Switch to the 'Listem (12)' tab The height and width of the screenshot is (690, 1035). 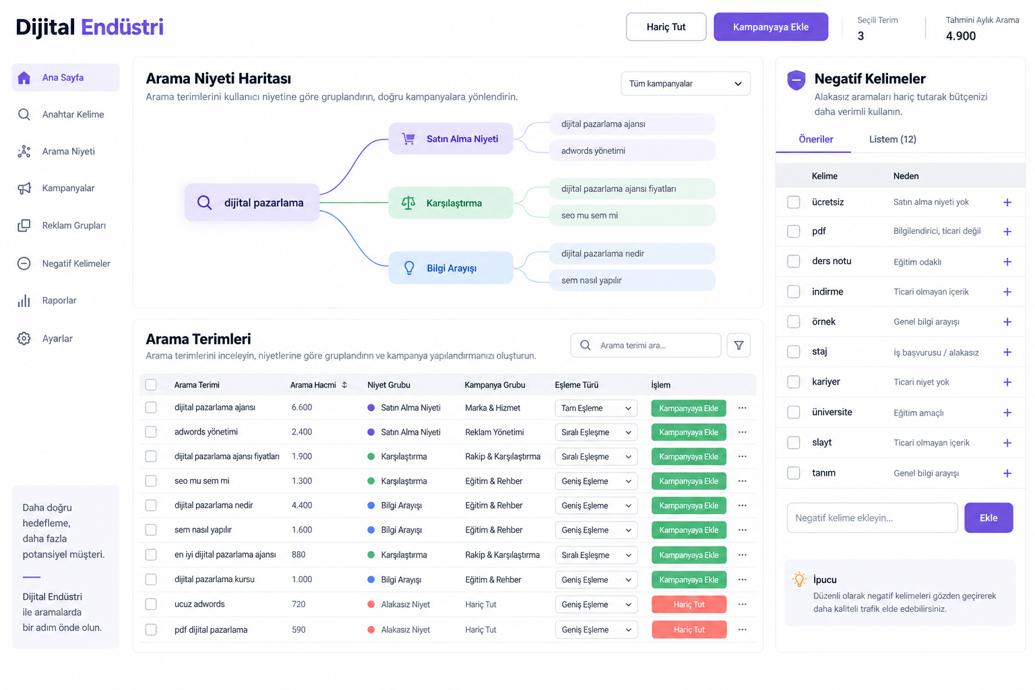tap(892, 139)
